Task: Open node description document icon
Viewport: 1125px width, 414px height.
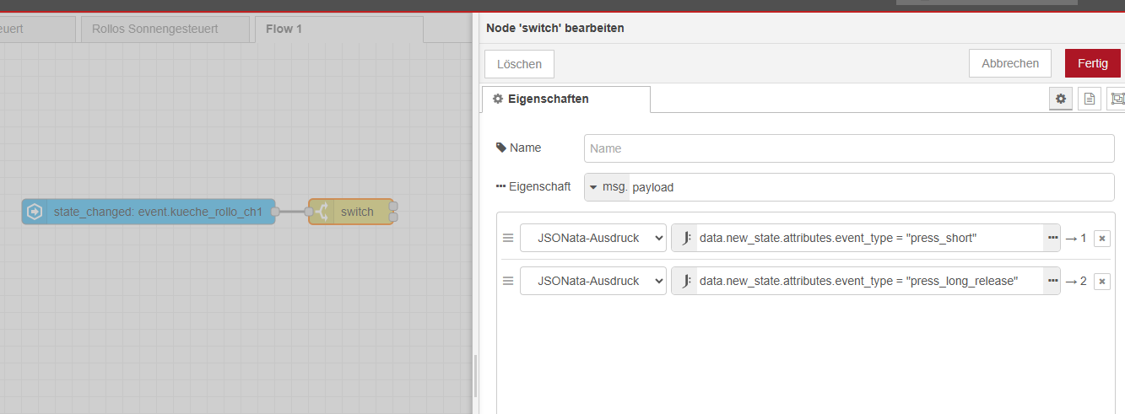Action: [x=1089, y=99]
